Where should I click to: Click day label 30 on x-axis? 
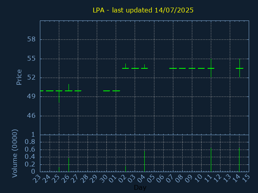click(x=103, y=179)
